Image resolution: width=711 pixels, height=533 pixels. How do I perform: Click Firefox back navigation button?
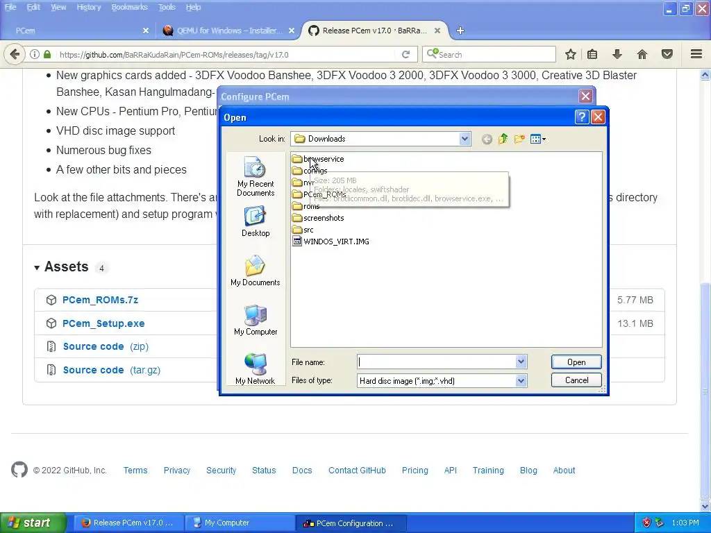pos(15,54)
